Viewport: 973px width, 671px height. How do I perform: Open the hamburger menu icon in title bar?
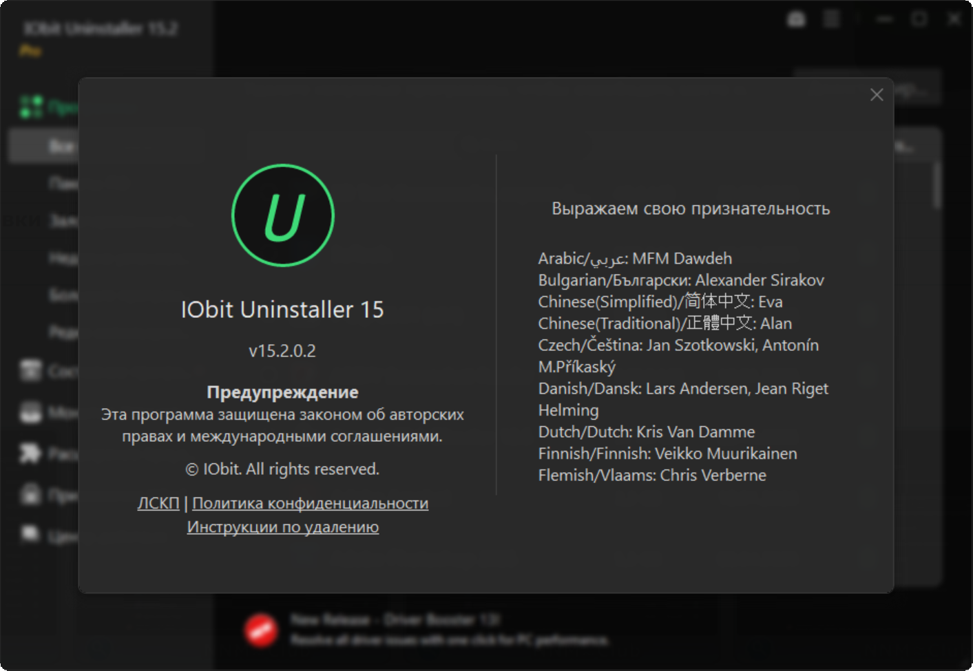click(832, 19)
